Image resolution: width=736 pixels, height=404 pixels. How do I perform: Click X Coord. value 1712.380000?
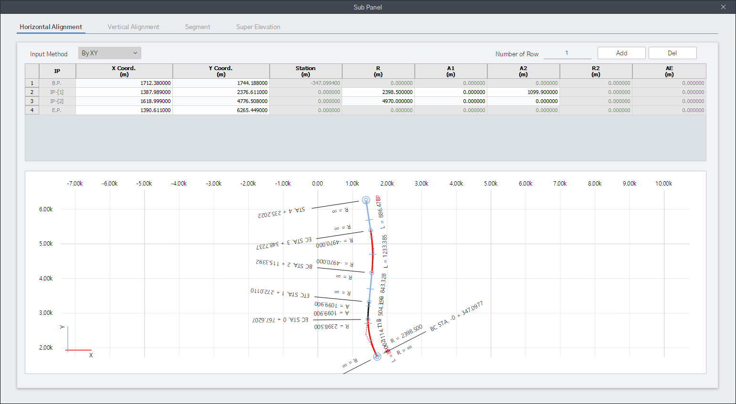(124, 83)
